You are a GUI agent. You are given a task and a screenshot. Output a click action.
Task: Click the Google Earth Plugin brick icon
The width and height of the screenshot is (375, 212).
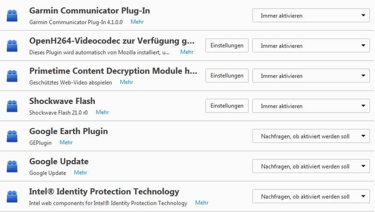(x=12, y=136)
